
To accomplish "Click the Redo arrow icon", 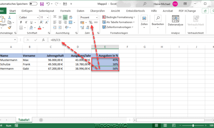I will pyautogui.click(x=57, y=4).
